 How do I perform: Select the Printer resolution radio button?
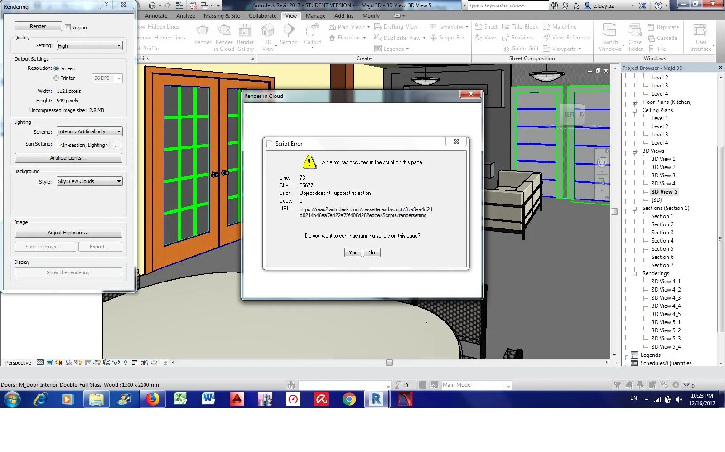56,78
